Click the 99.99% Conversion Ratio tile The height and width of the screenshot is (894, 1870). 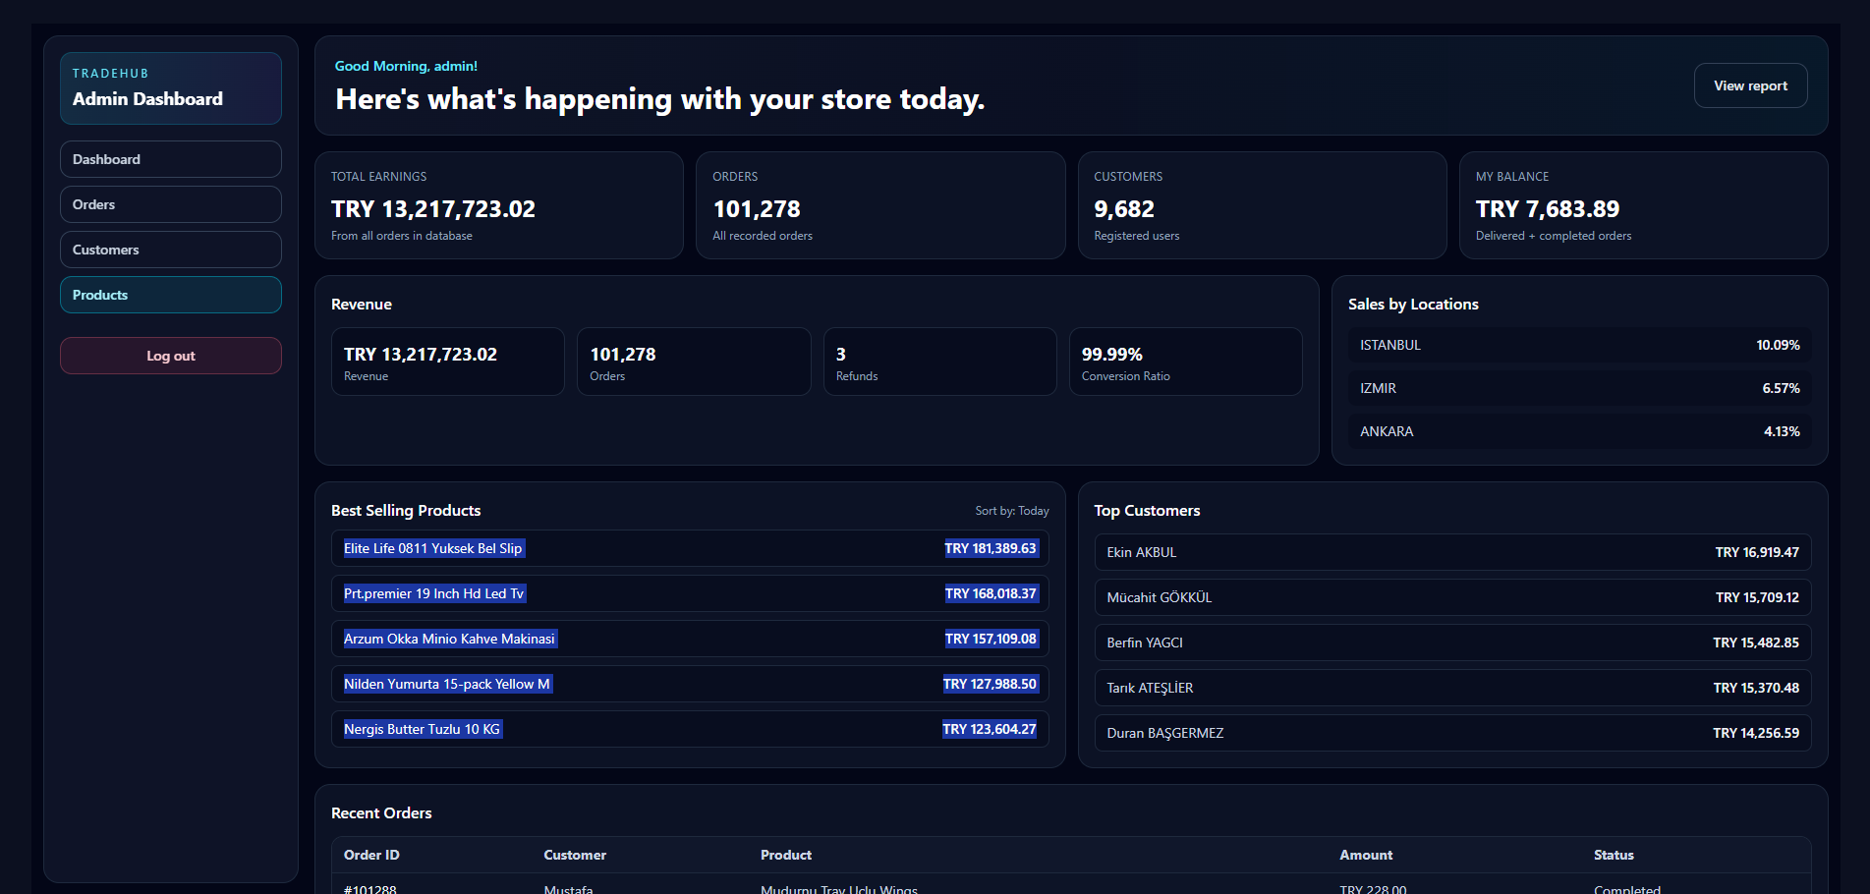tap(1185, 362)
